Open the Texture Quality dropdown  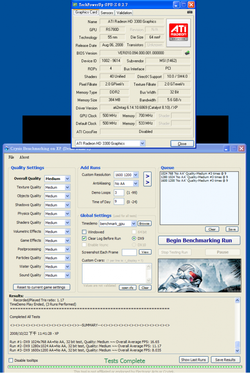pos(68,187)
